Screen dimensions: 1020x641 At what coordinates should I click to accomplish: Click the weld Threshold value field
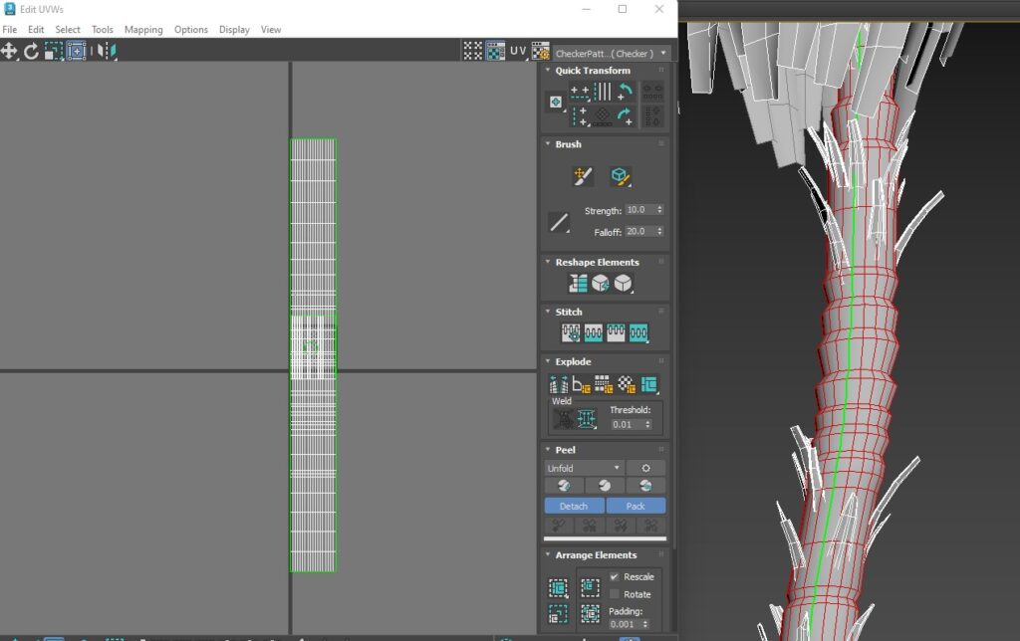tap(626, 425)
